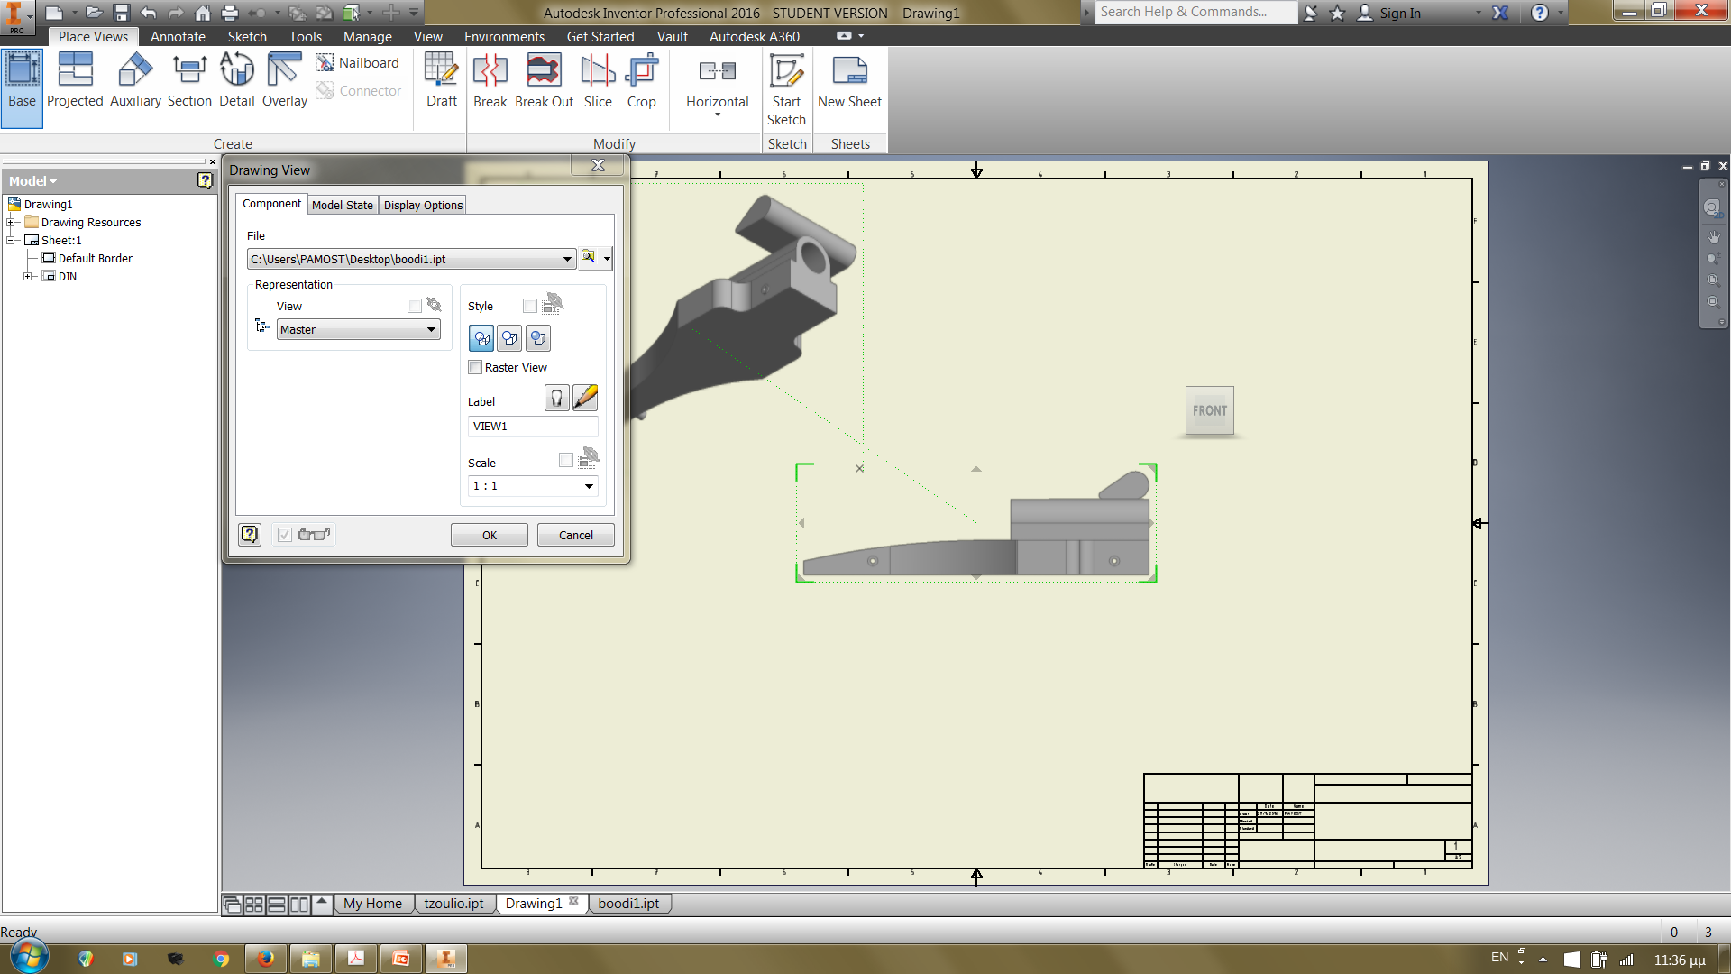Expand the Drawing Resources tree node
1731x974 pixels.
click(x=11, y=222)
